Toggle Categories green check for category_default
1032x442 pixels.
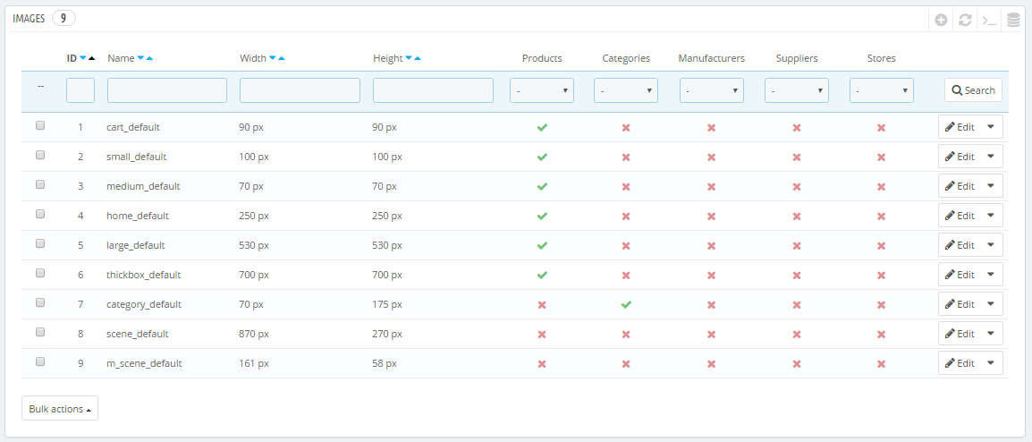pyautogui.click(x=626, y=305)
